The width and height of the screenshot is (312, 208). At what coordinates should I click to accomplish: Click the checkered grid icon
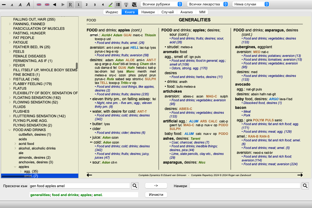tap(134, 4)
